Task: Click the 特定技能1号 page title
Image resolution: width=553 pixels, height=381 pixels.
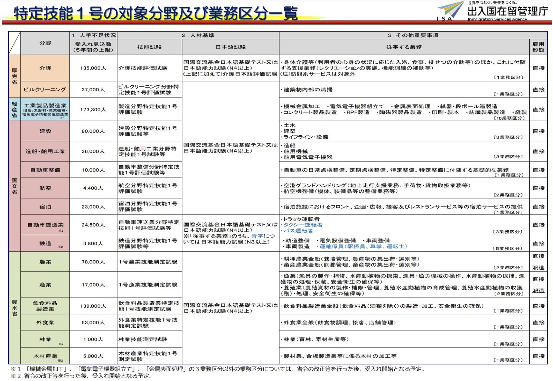Action: [x=156, y=13]
